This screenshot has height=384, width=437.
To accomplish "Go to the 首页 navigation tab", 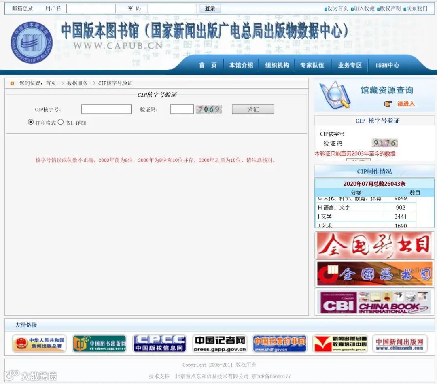I will click(x=208, y=65).
